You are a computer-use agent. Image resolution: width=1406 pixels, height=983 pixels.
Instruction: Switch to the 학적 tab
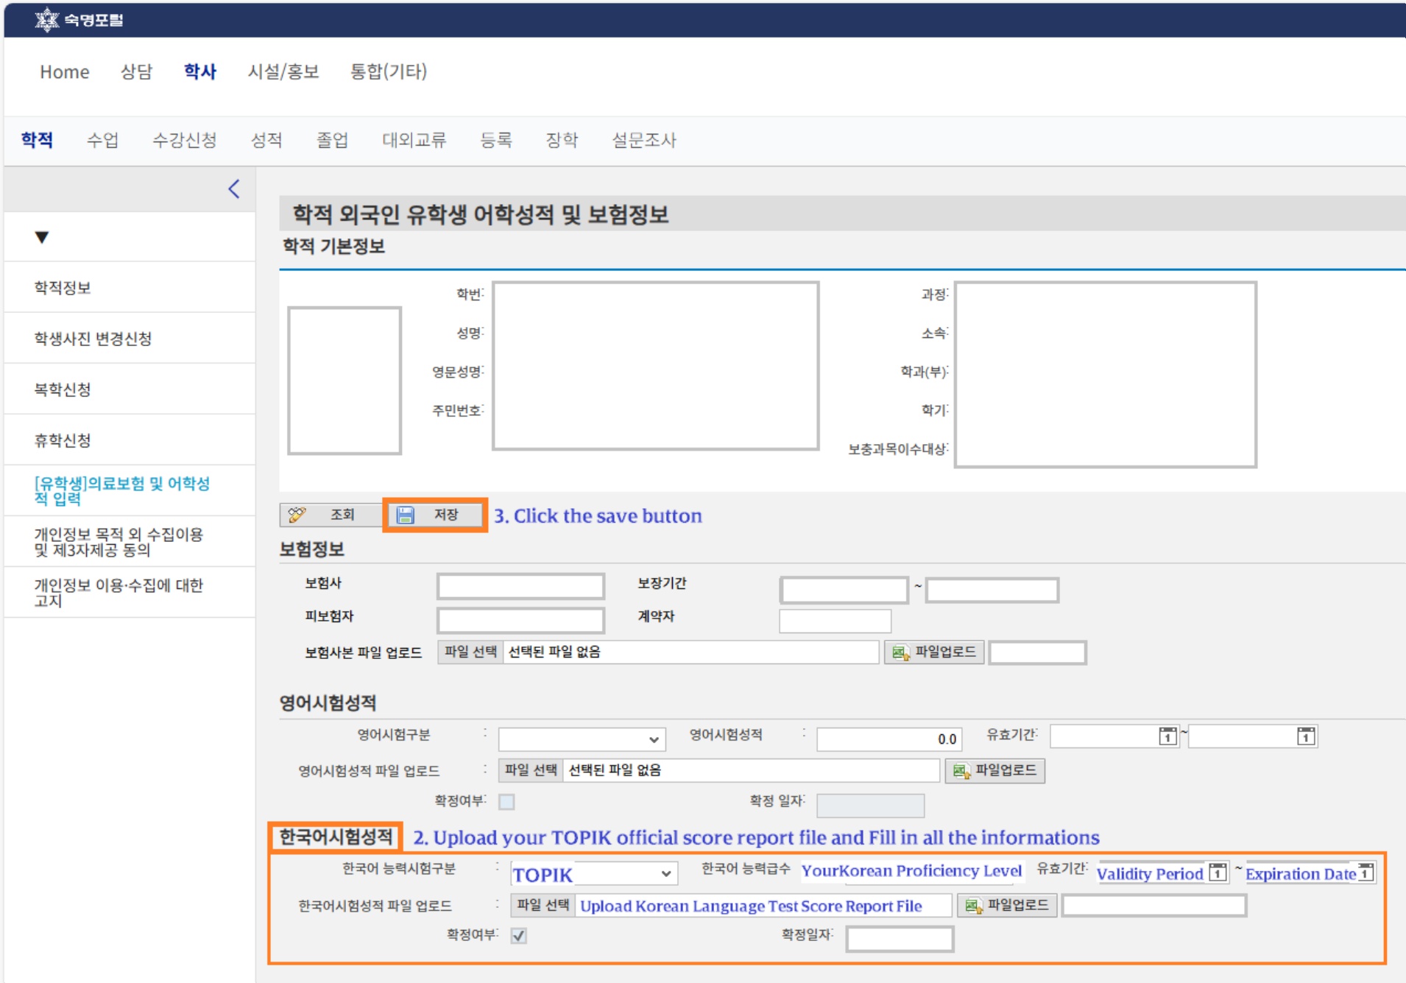pos(37,140)
